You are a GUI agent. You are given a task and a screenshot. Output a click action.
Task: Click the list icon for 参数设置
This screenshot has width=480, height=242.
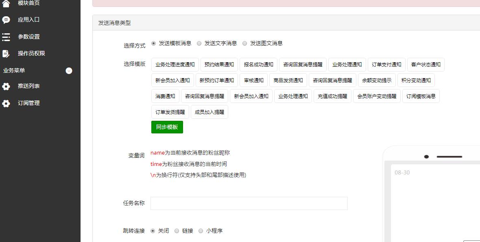coord(6,37)
